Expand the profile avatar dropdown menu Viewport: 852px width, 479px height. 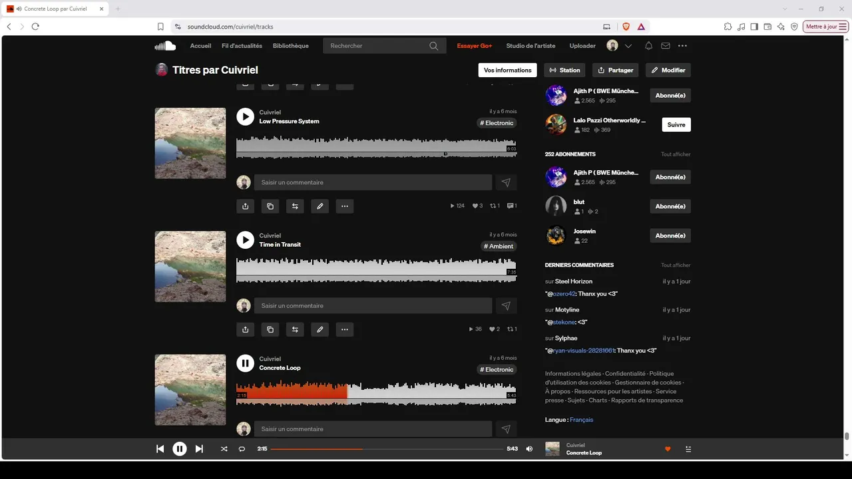pyautogui.click(x=628, y=46)
